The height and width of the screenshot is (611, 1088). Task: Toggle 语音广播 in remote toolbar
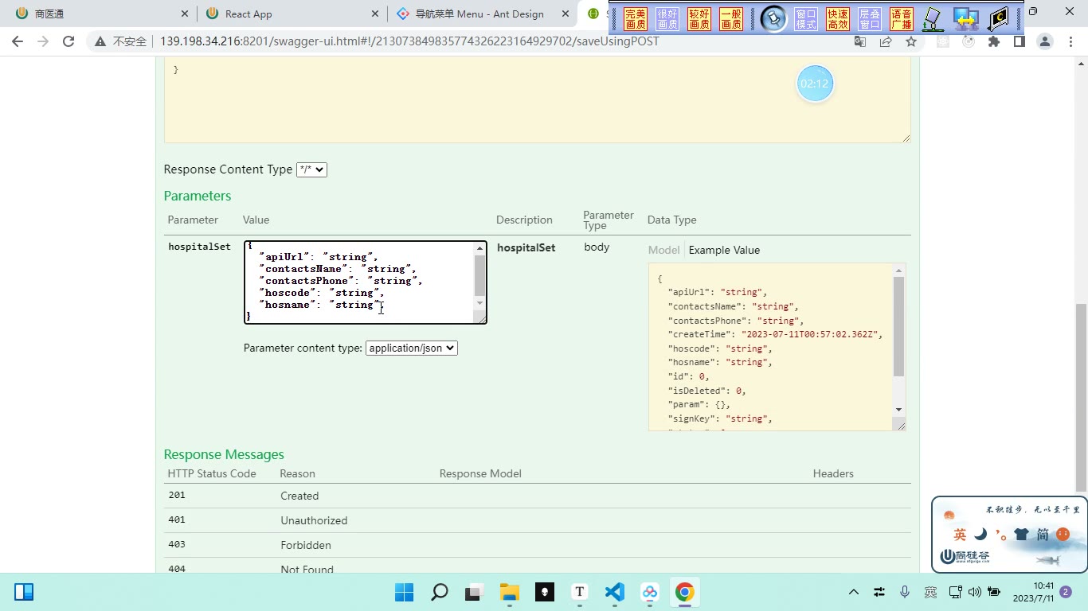coord(902,19)
